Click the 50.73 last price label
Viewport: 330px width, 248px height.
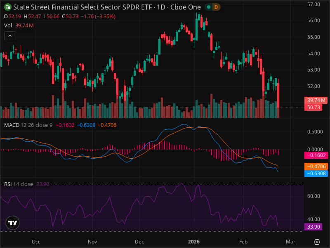click(313, 107)
